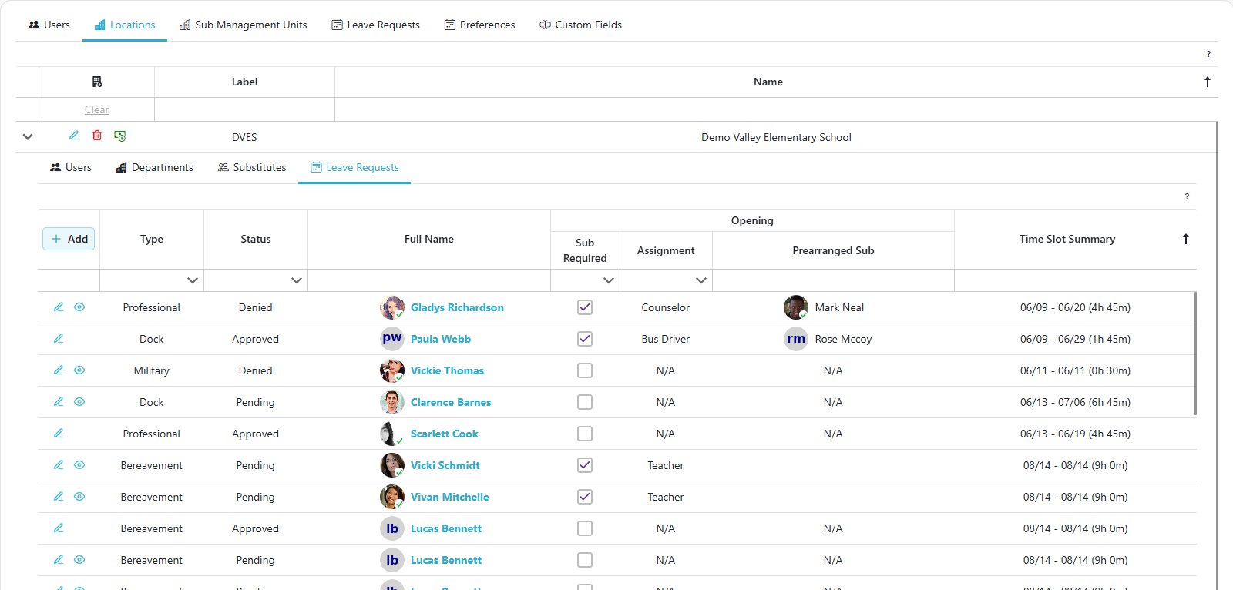1233x590 pixels.
Task: Collapse the DVES location row
Action: (28, 137)
